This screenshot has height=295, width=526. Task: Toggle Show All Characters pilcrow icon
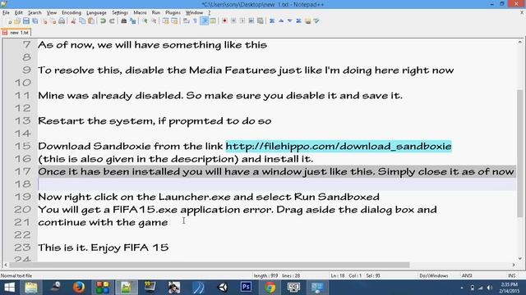click(195, 21)
